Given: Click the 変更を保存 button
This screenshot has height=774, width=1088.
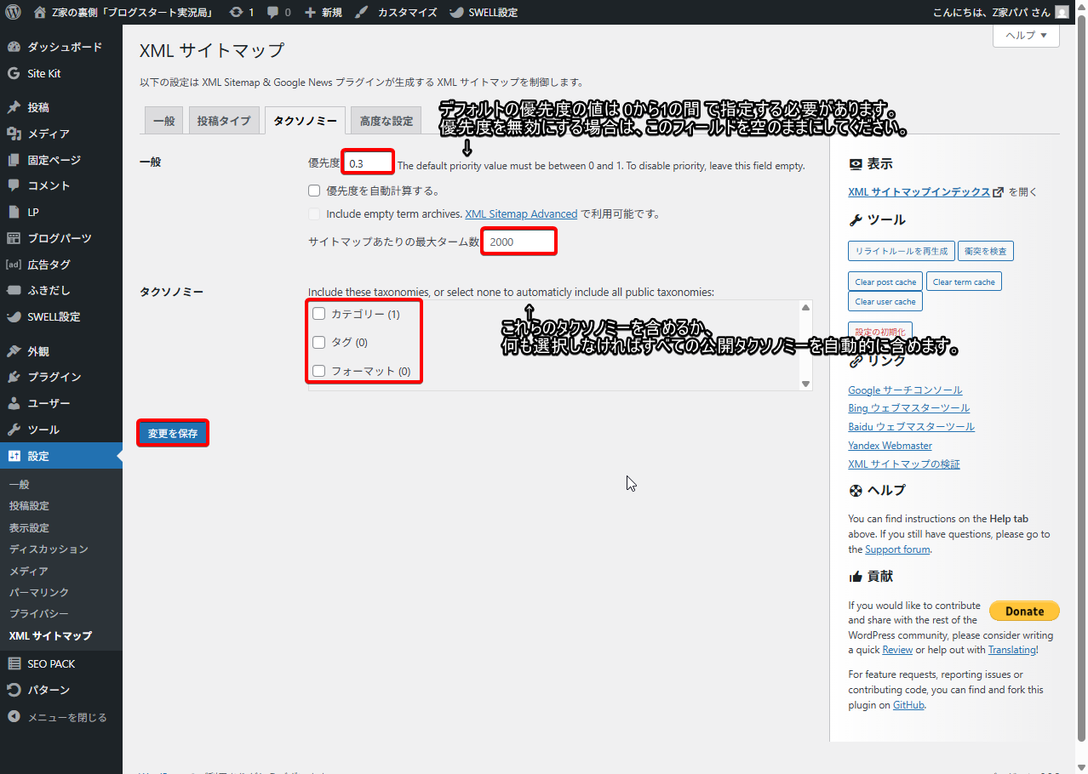Looking at the screenshot, I should [x=173, y=433].
